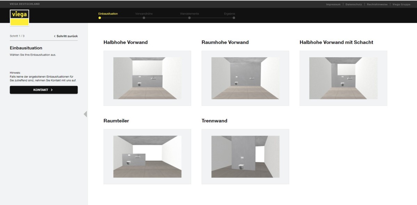
Task: Choose the Halbhohe Vorwand room image
Action: coord(147,78)
